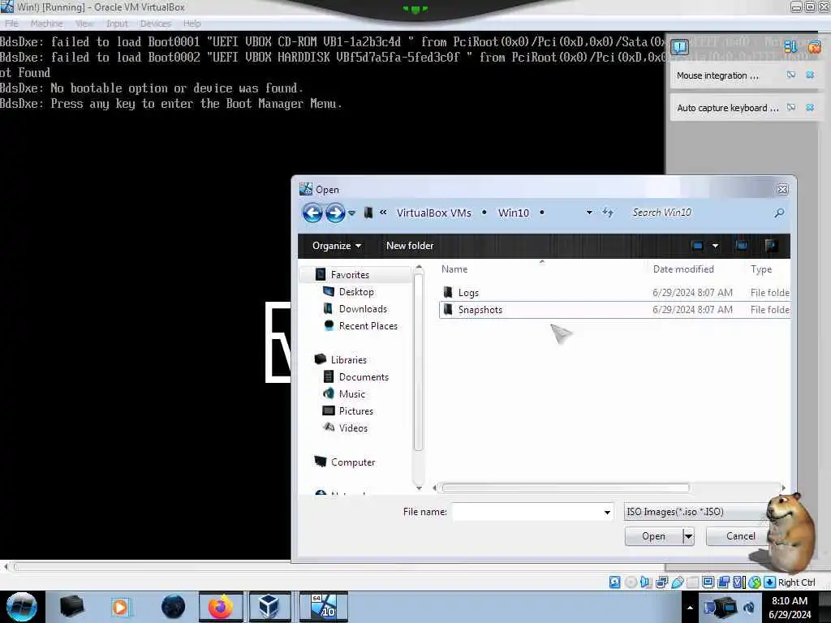Click the Help icon in dialog toolbar

coord(771,245)
